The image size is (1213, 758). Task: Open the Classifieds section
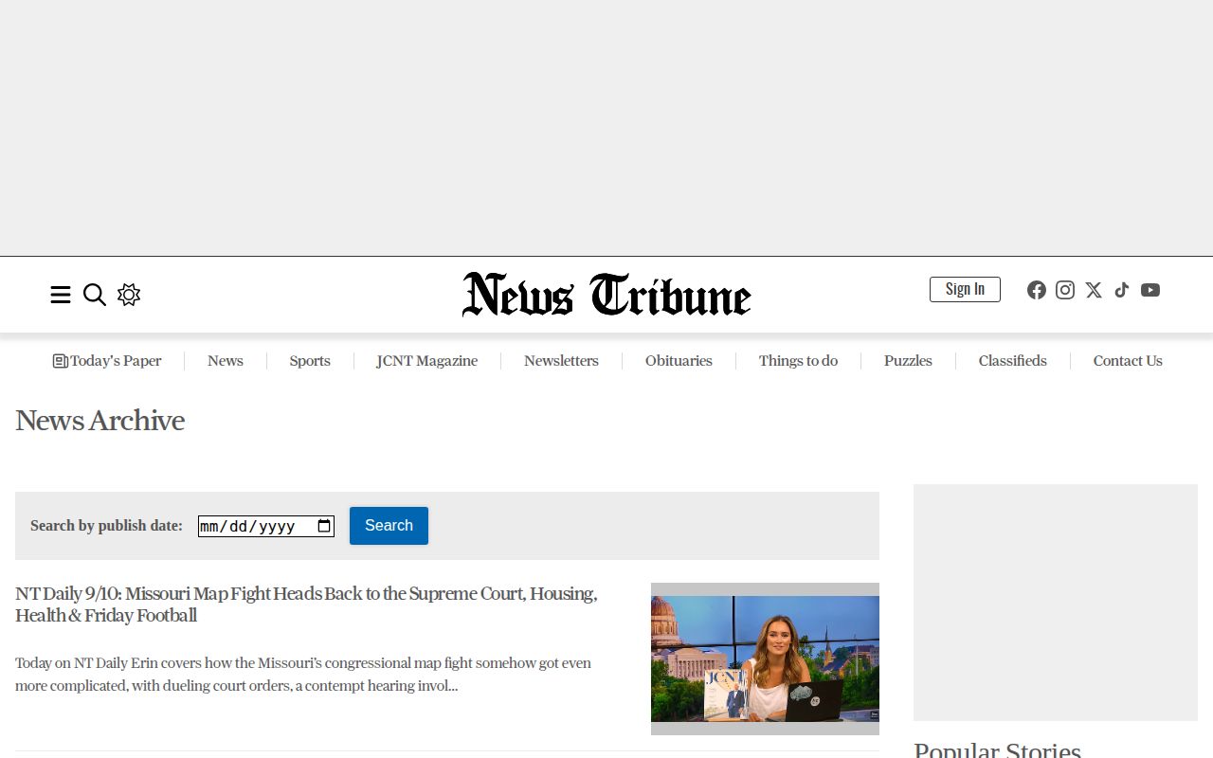pyautogui.click(x=1012, y=361)
